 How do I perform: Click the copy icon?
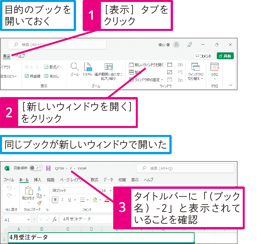coord(39,196)
